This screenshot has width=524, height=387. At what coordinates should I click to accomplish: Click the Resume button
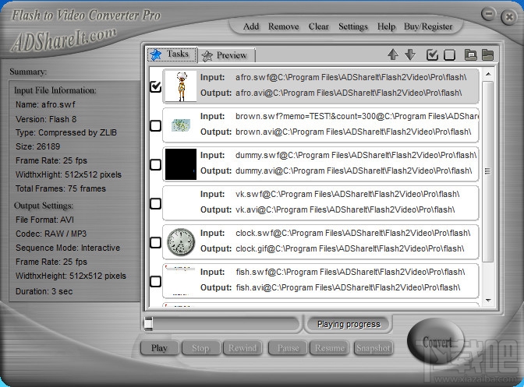click(x=330, y=348)
